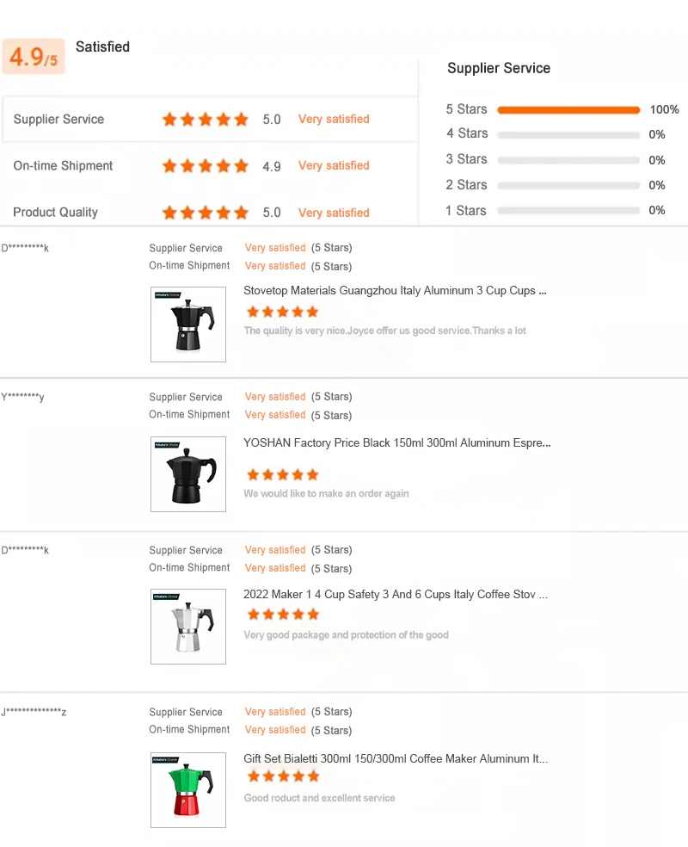
Task: Click stars under Gift Set Bialetti review
Action: (282, 776)
